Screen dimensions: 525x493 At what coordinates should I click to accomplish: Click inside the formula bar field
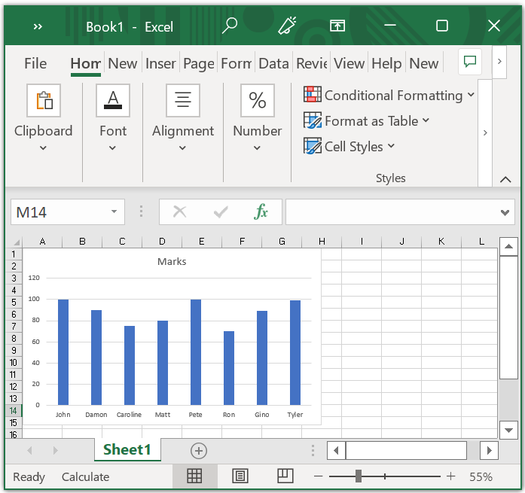pos(392,212)
